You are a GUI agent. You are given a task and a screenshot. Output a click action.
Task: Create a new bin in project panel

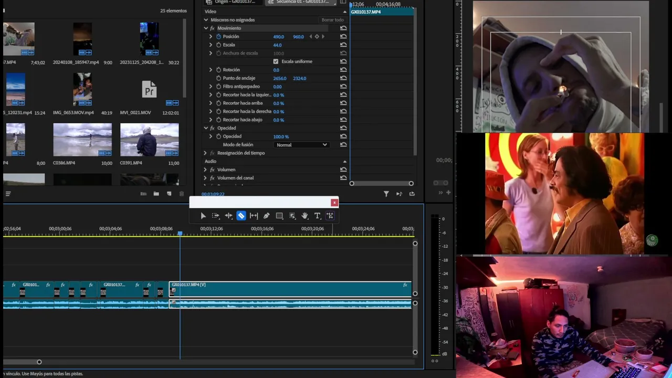[x=156, y=194]
